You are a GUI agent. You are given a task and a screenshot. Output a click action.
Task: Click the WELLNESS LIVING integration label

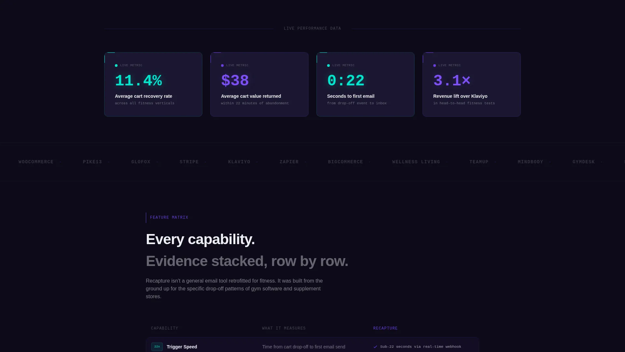(x=416, y=162)
